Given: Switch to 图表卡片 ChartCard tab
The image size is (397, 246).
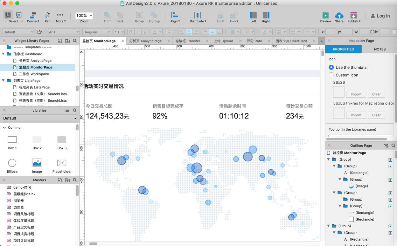Looking at the screenshot, I should point(291,41).
